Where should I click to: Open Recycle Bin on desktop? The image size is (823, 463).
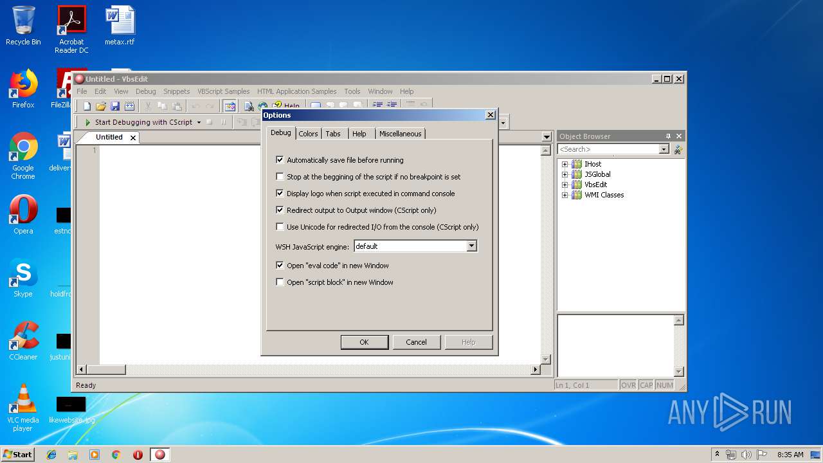[23, 26]
